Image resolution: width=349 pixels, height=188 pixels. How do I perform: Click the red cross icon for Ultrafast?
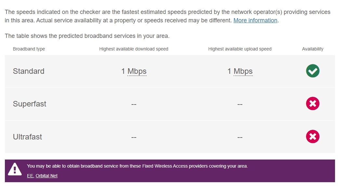[313, 137]
